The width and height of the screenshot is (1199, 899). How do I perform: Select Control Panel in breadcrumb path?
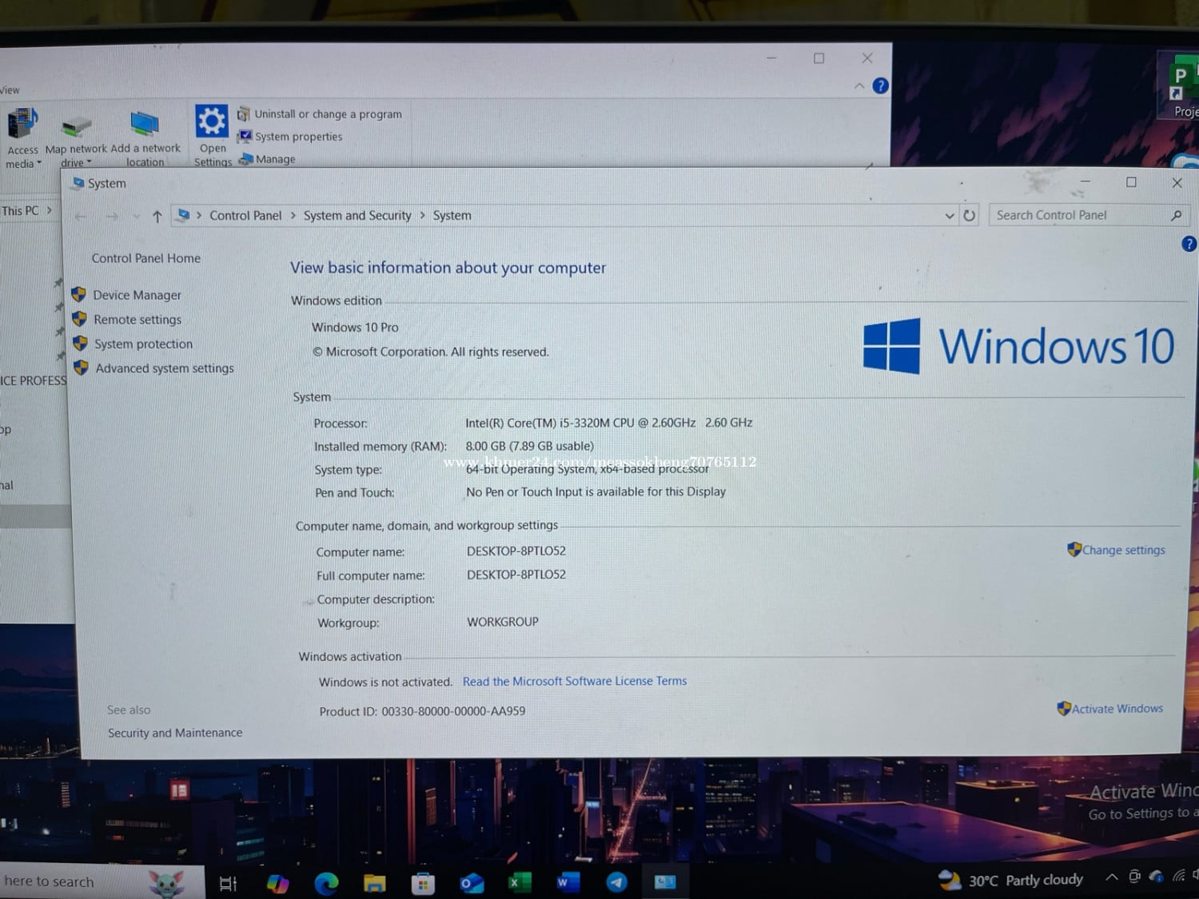[245, 216]
